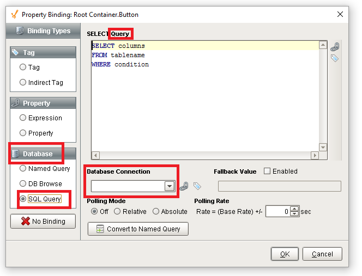Click the Property section header link icon
The height and width of the screenshot is (276, 362).
[16, 103]
